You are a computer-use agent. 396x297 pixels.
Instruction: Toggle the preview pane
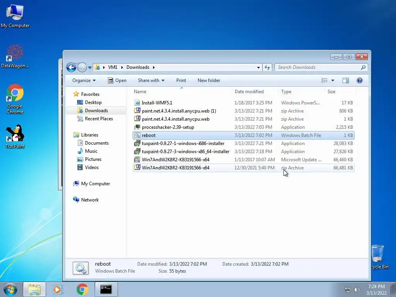[x=345, y=80]
